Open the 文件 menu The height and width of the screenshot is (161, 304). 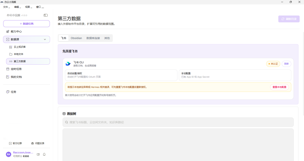click(6, 7)
